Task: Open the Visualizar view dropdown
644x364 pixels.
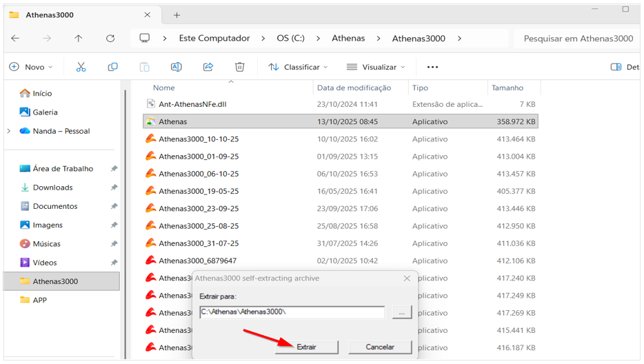Action: (x=376, y=67)
